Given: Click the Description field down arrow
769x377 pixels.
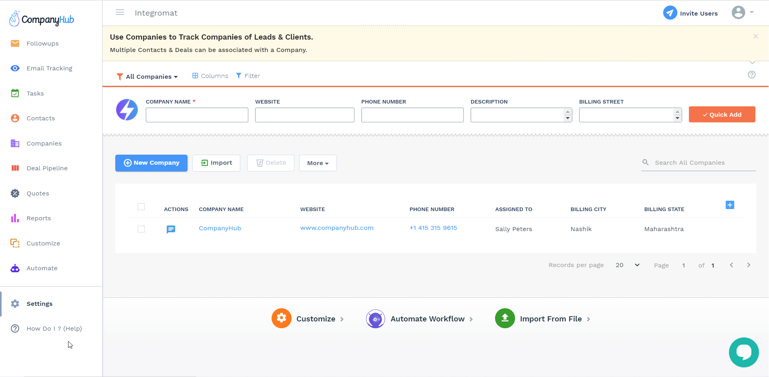Looking at the screenshot, I should coord(568,118).
